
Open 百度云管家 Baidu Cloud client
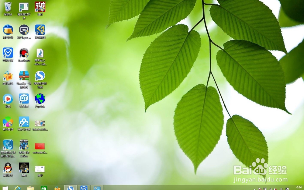click(24, 123)
